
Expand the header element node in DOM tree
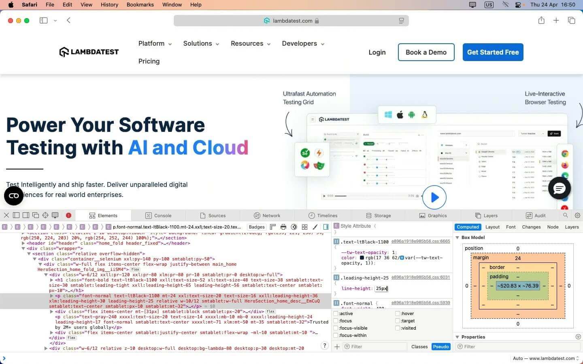click(23, 243)
